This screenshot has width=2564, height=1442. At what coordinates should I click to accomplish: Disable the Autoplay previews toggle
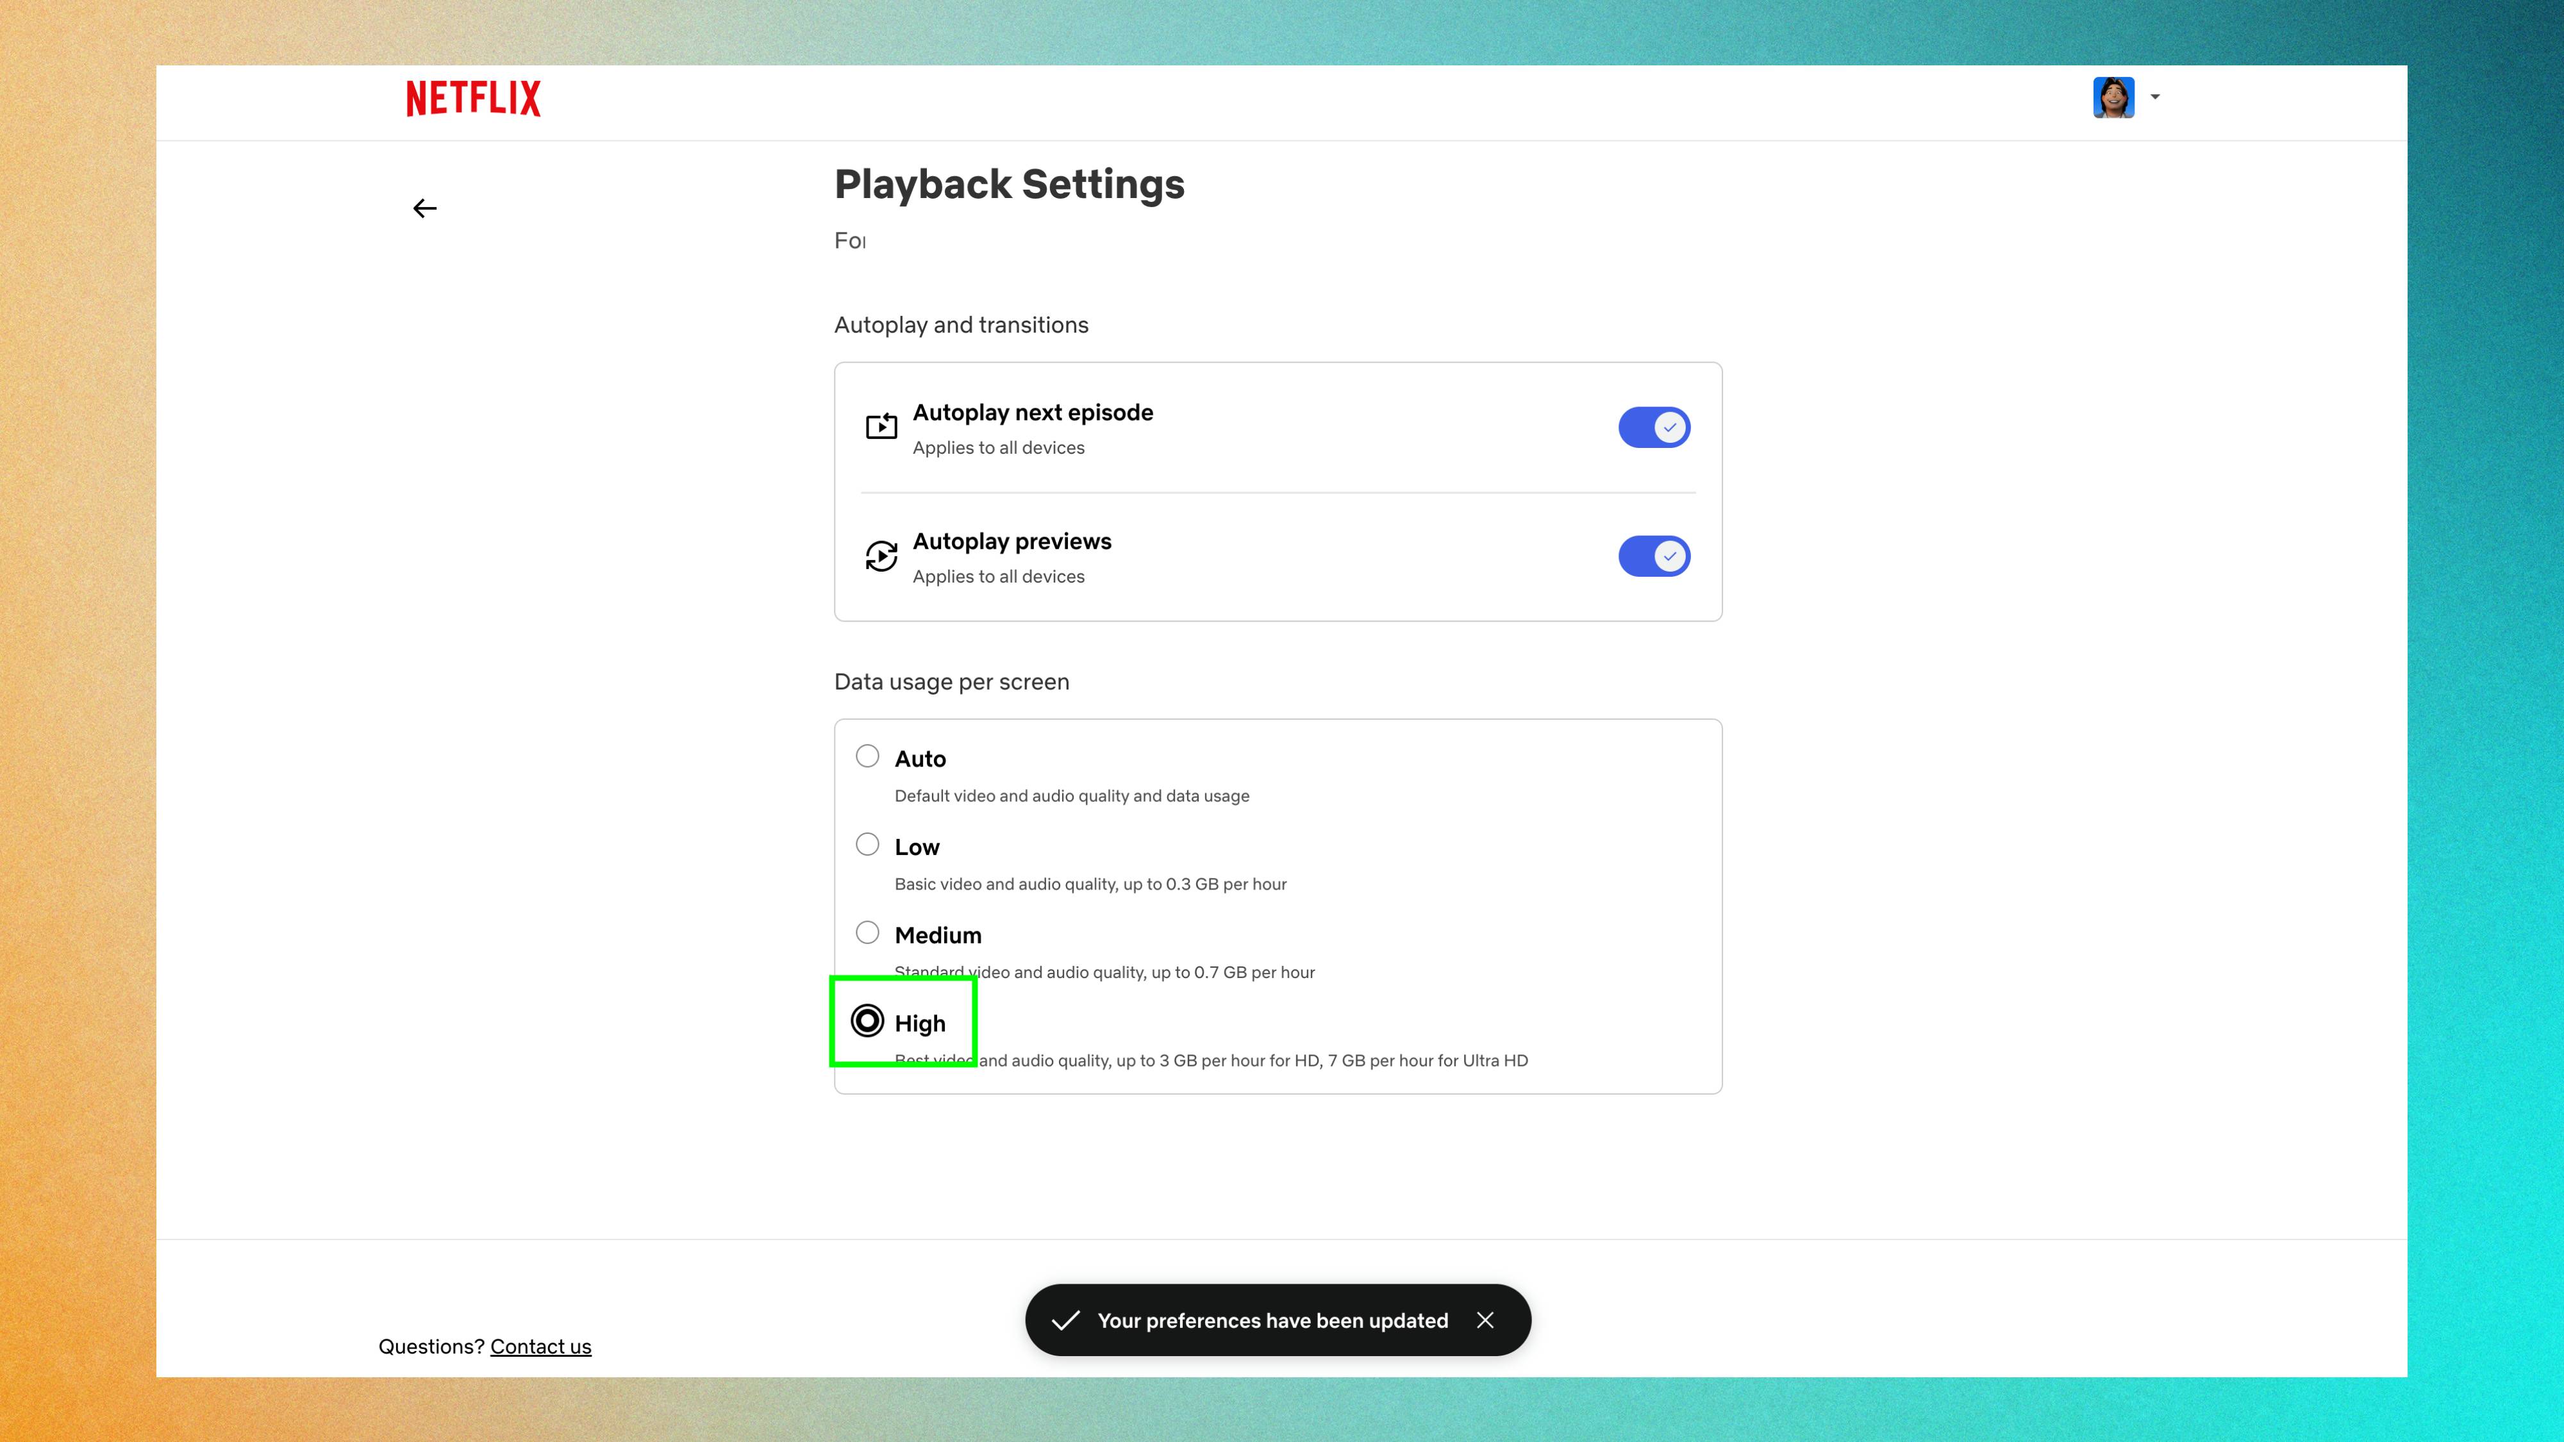pos(1654,556)
